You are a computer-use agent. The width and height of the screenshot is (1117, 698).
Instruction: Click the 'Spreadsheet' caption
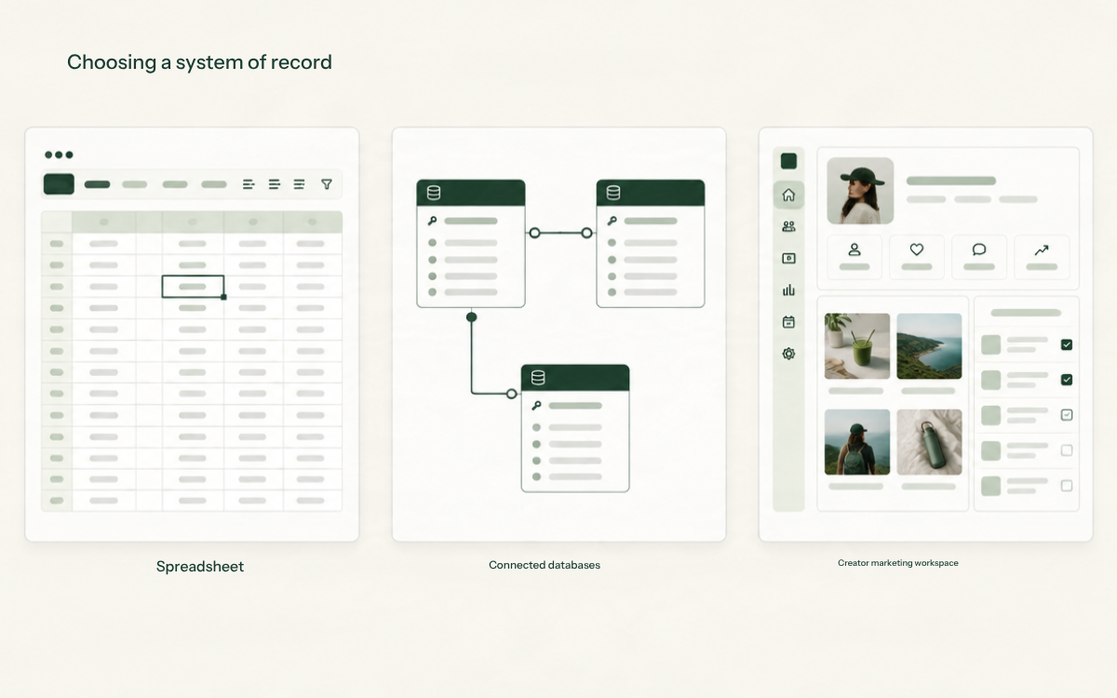(200, 567)
